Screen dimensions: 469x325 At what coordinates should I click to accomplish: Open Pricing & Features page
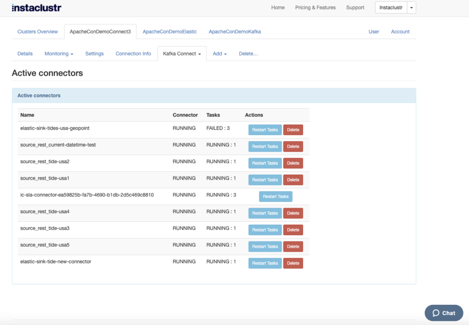tap(315, 7)
